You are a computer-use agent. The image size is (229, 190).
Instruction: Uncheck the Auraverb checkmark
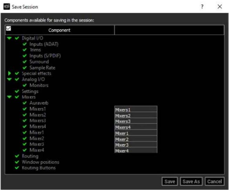[25, 103]
